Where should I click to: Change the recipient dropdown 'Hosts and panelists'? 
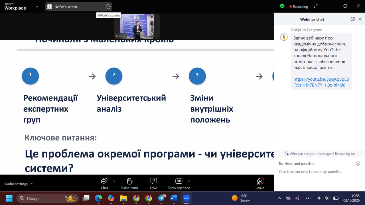299,163
